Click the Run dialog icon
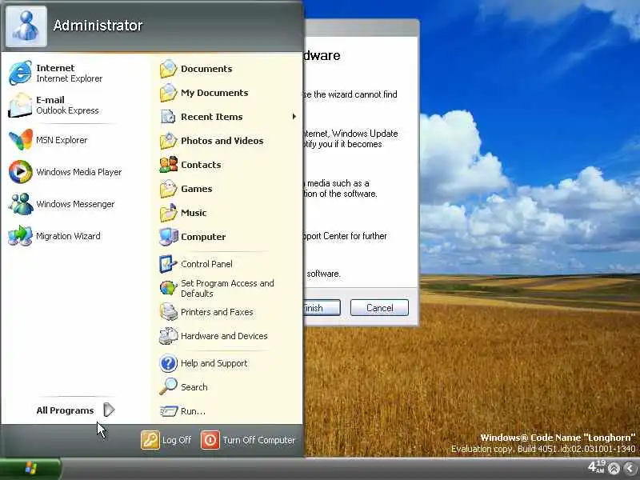The image size is (640, 480). [168, 411]
